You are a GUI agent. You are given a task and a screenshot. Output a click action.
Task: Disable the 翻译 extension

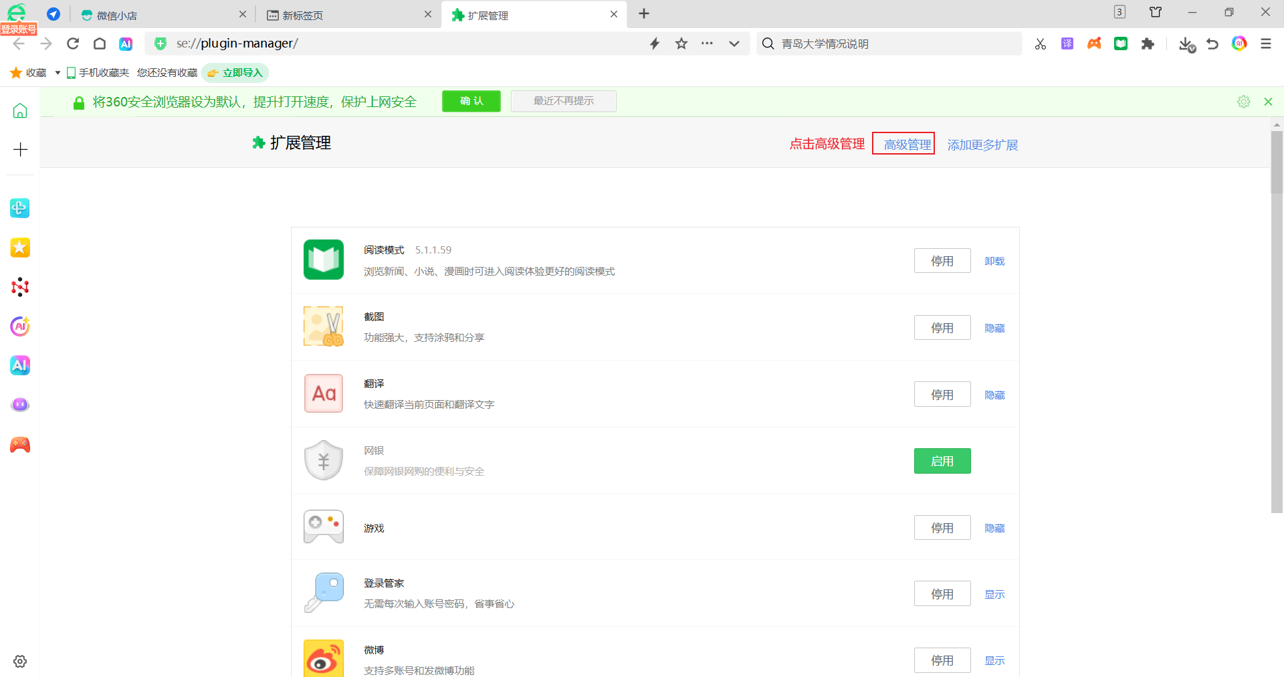(942, 395)
